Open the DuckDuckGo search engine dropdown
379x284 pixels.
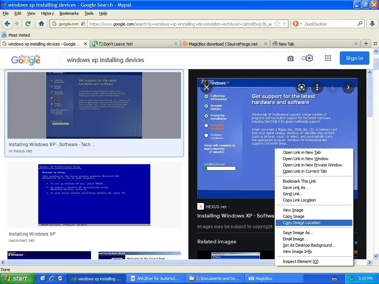click(x=297, y=24)
